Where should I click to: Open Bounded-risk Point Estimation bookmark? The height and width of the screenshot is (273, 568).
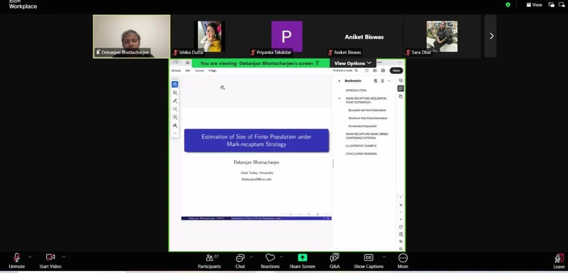click(367, 110)
